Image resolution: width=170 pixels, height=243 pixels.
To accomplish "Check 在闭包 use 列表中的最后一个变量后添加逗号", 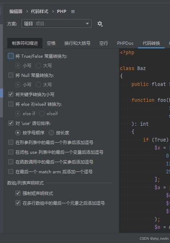I will [x=11, y=152].
